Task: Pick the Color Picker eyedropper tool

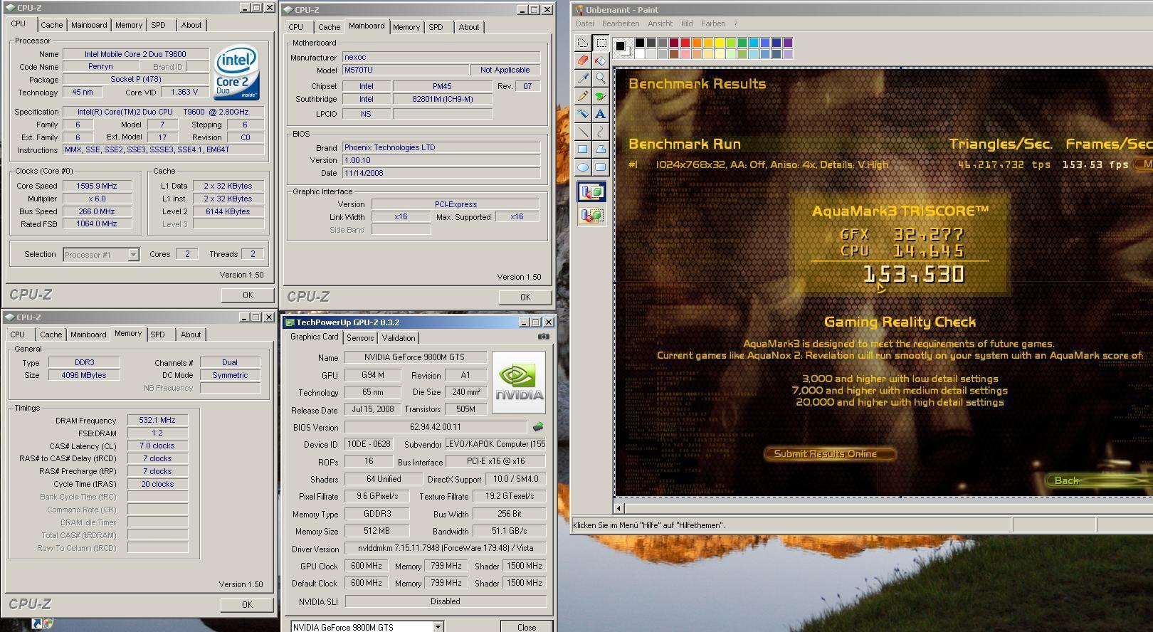Action: [x=583, y=78]
